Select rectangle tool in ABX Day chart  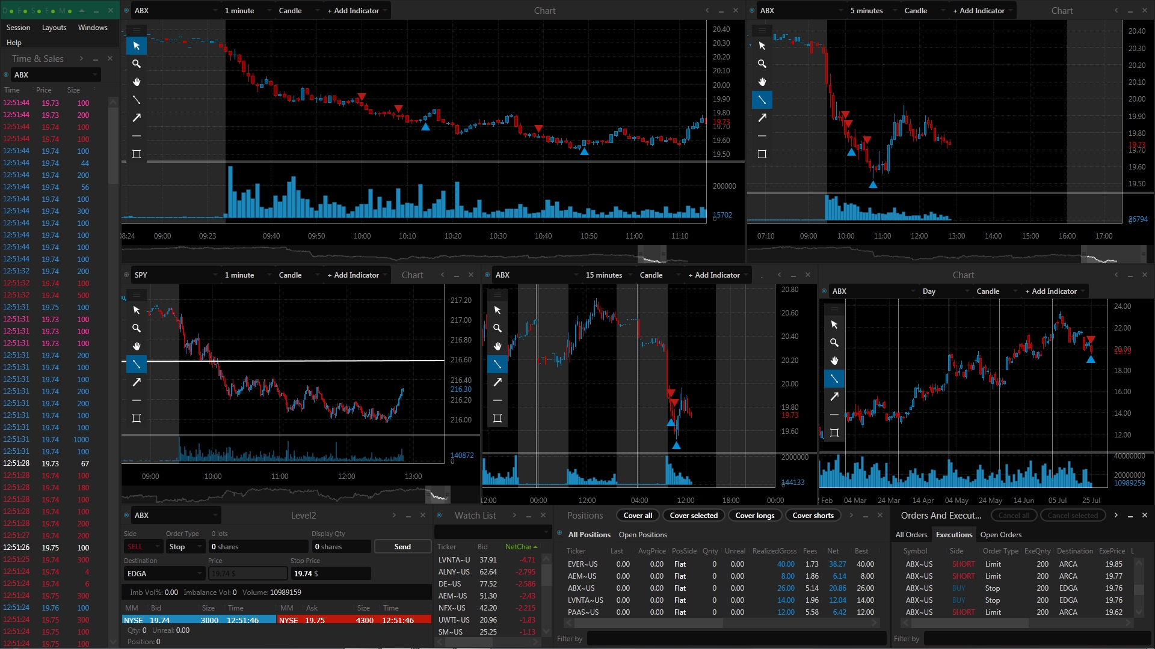[834, 433]
